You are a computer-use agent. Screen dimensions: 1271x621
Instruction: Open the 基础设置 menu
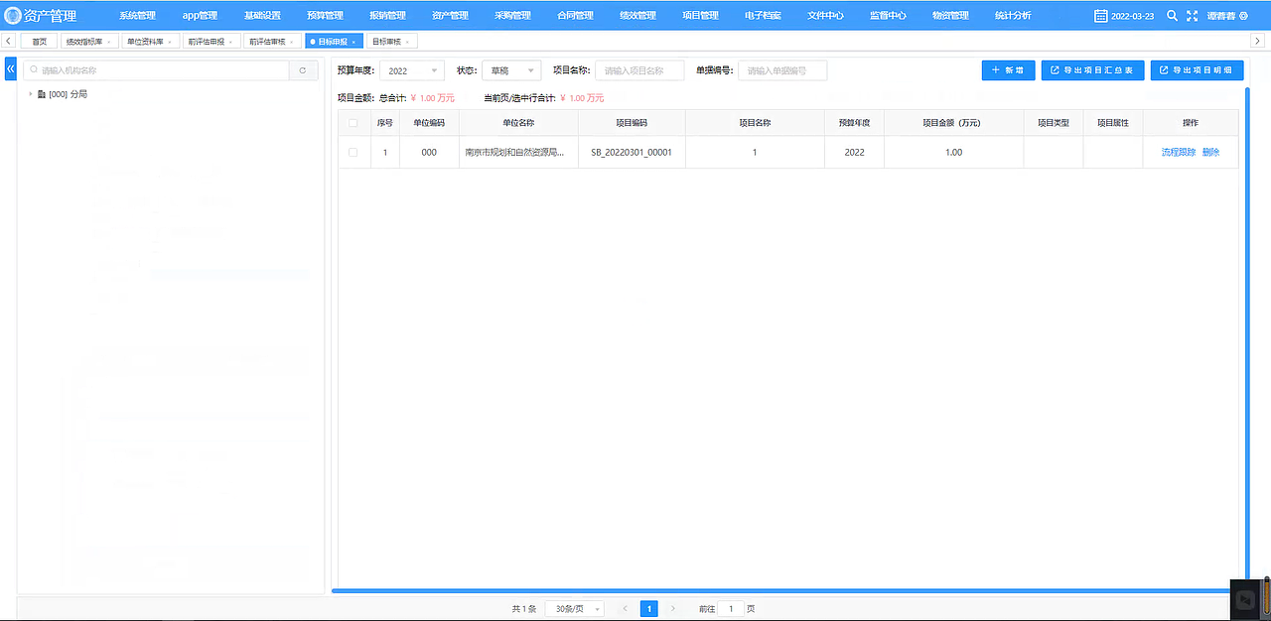pos(262,16)
